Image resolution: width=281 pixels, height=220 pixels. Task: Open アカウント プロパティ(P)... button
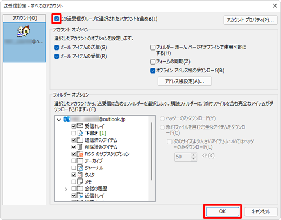(x=250, y=20)
